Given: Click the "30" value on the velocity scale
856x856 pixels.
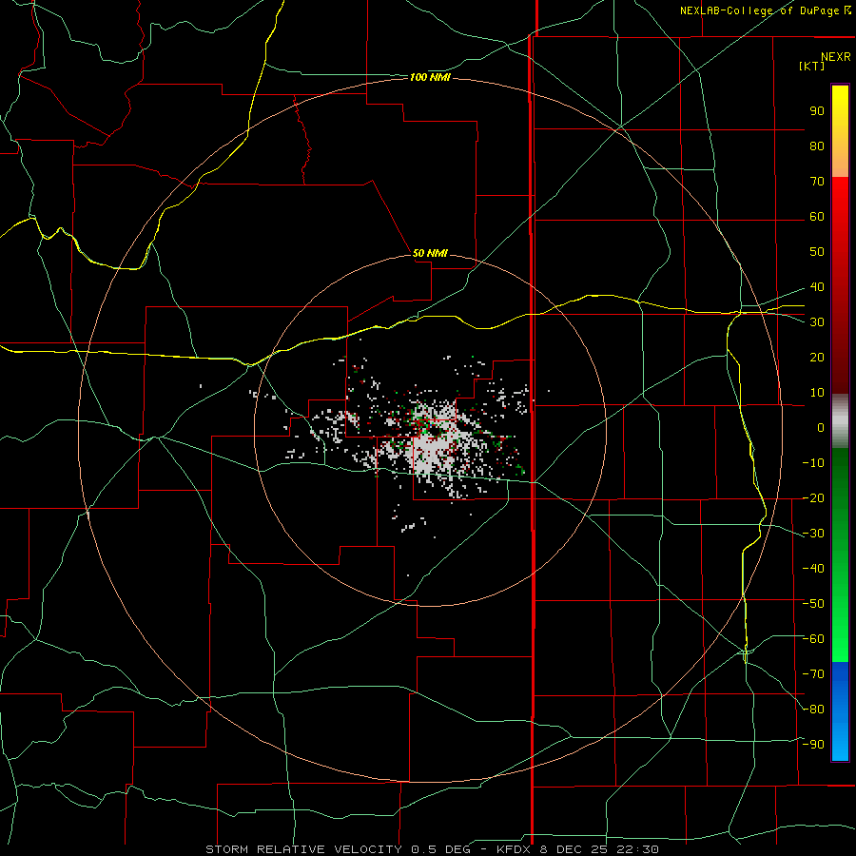Looking at the screenshot, I should [817, 322].
